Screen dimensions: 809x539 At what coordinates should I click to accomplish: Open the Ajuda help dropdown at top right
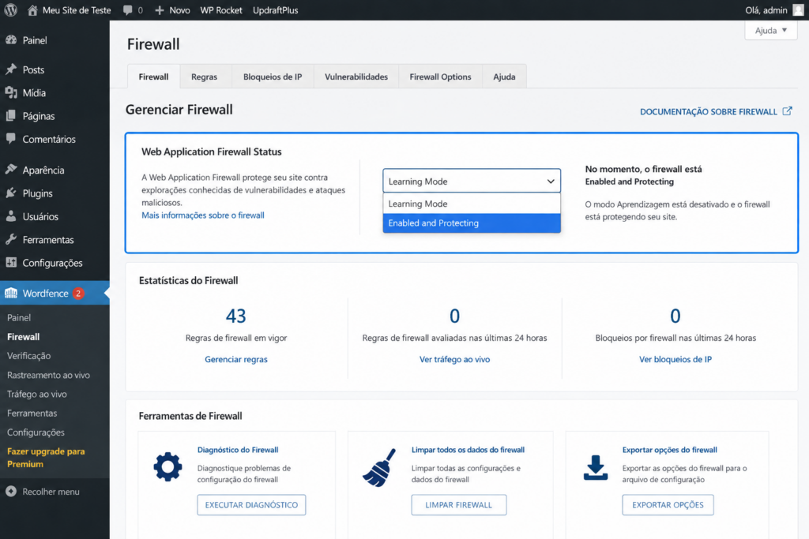coord(771,31)
